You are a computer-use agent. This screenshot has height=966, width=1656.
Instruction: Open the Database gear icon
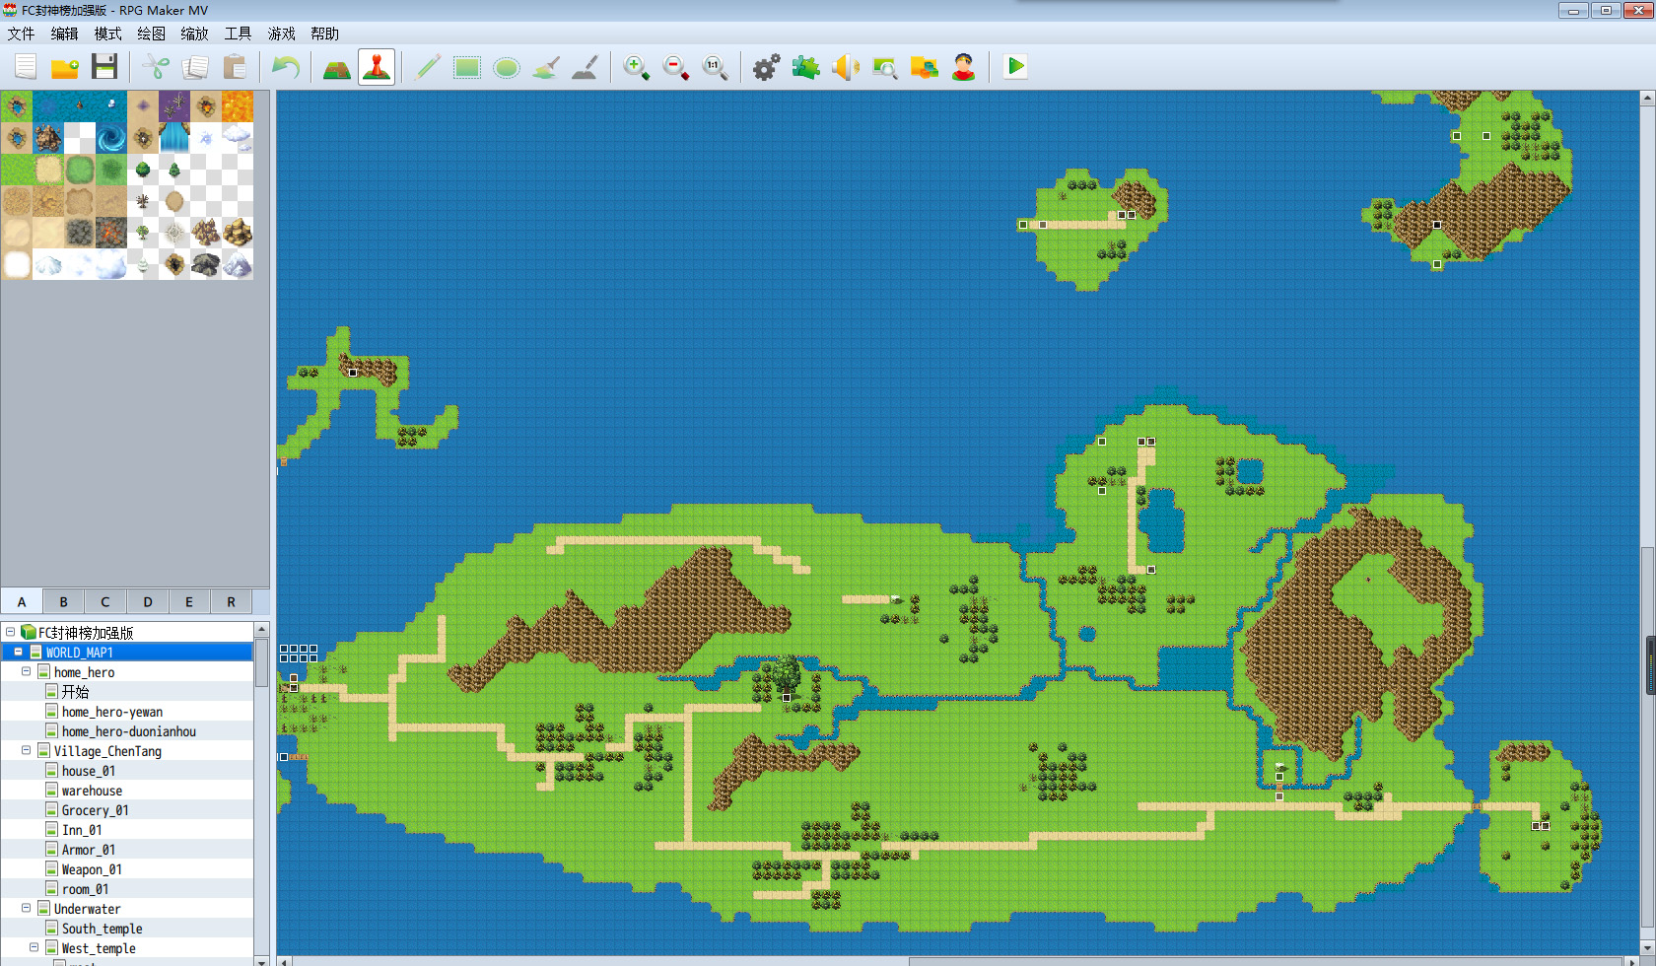pos(767,67)
